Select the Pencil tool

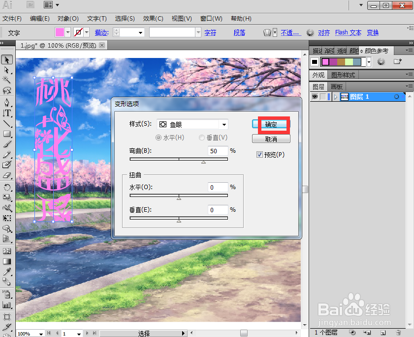pos(7,154)
